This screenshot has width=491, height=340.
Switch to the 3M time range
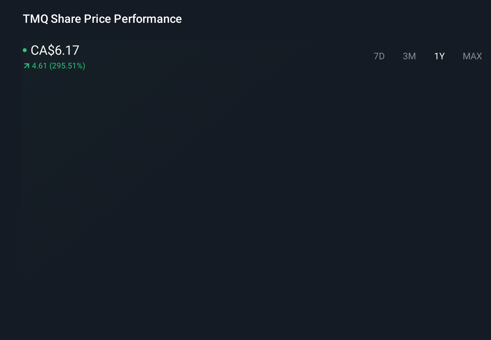pos(409,56)
